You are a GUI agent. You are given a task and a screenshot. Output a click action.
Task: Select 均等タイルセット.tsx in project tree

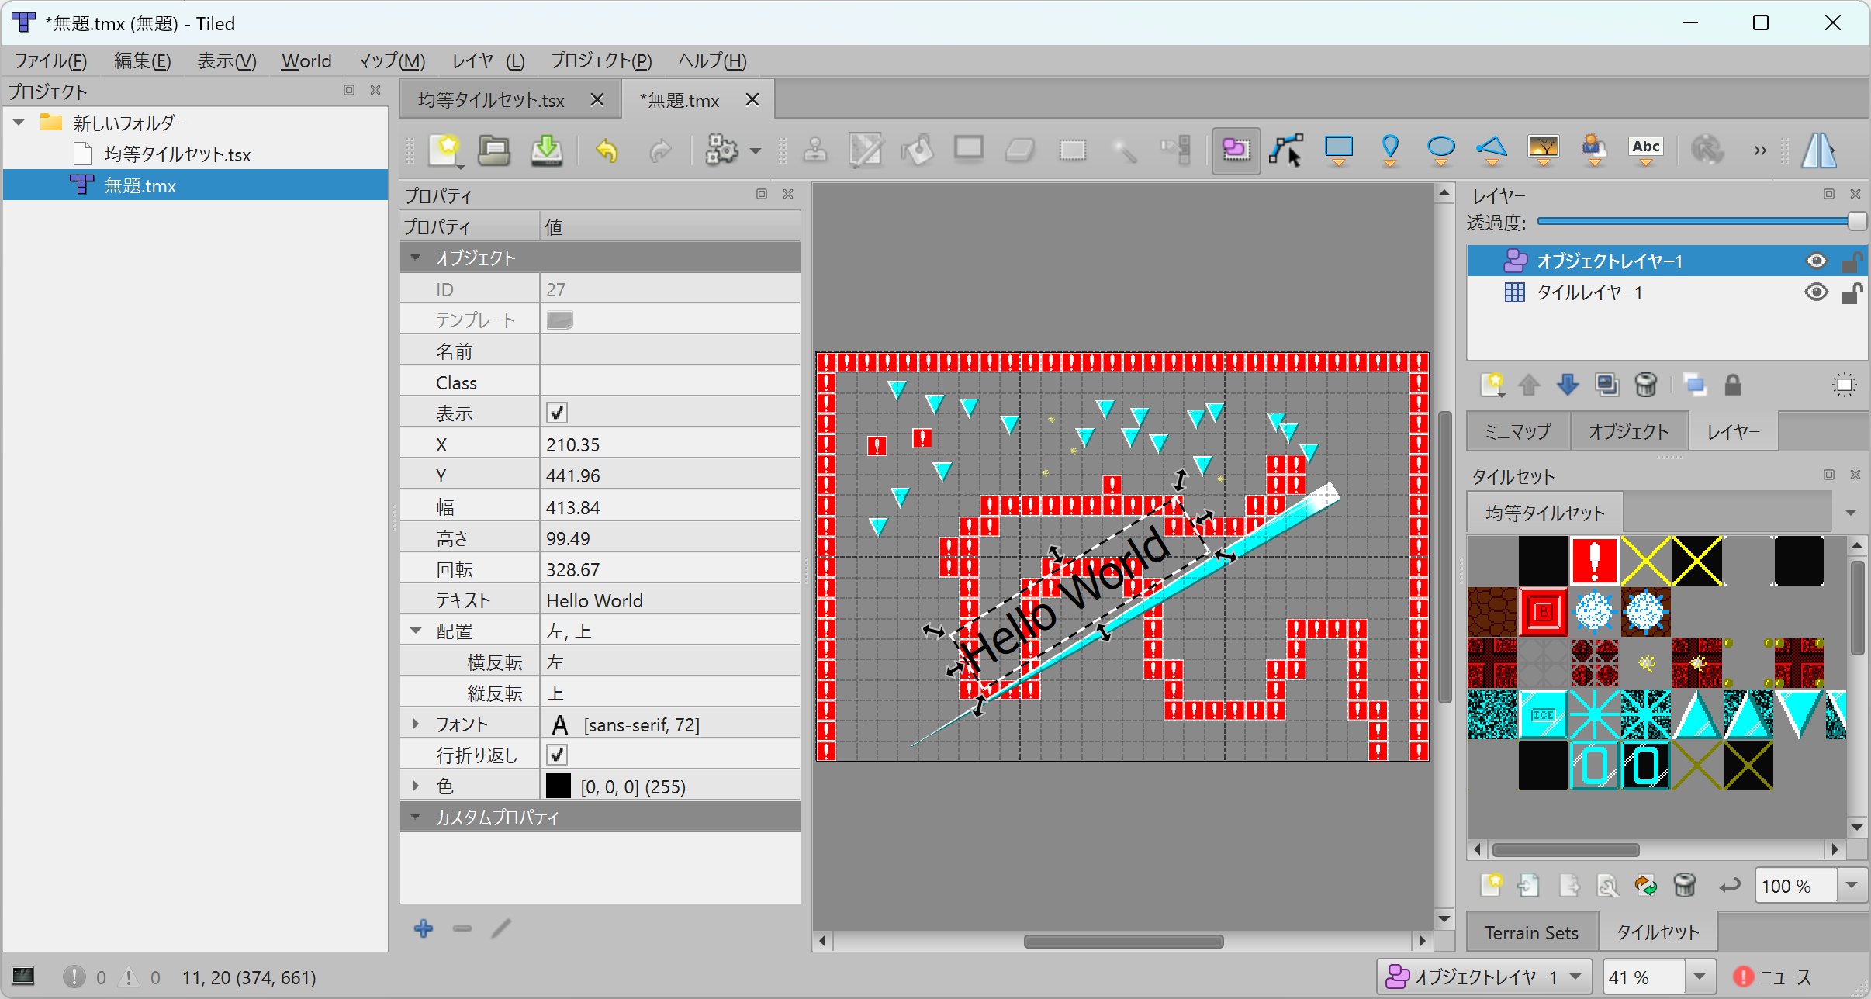(x=177, y=154)
